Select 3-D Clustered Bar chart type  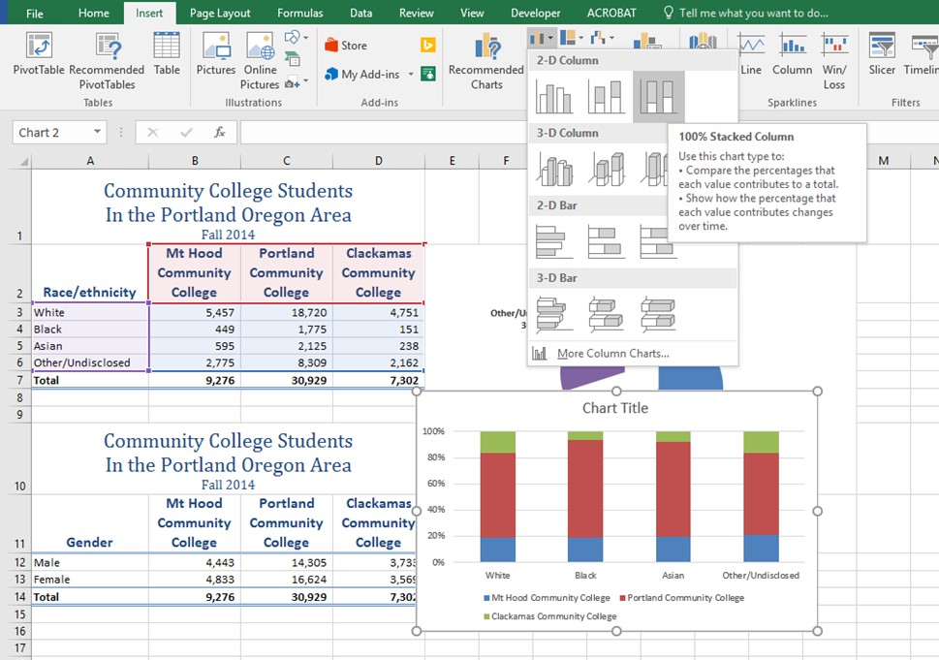554,314
